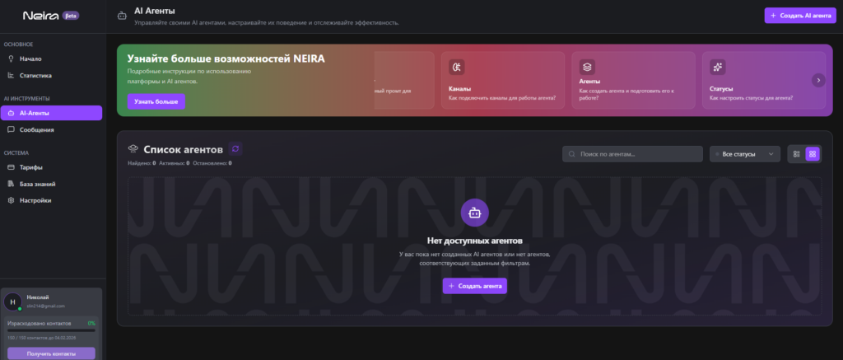Open the Статусы instruction card
Viewport: 843px width, 360px height.
(764, 80)
